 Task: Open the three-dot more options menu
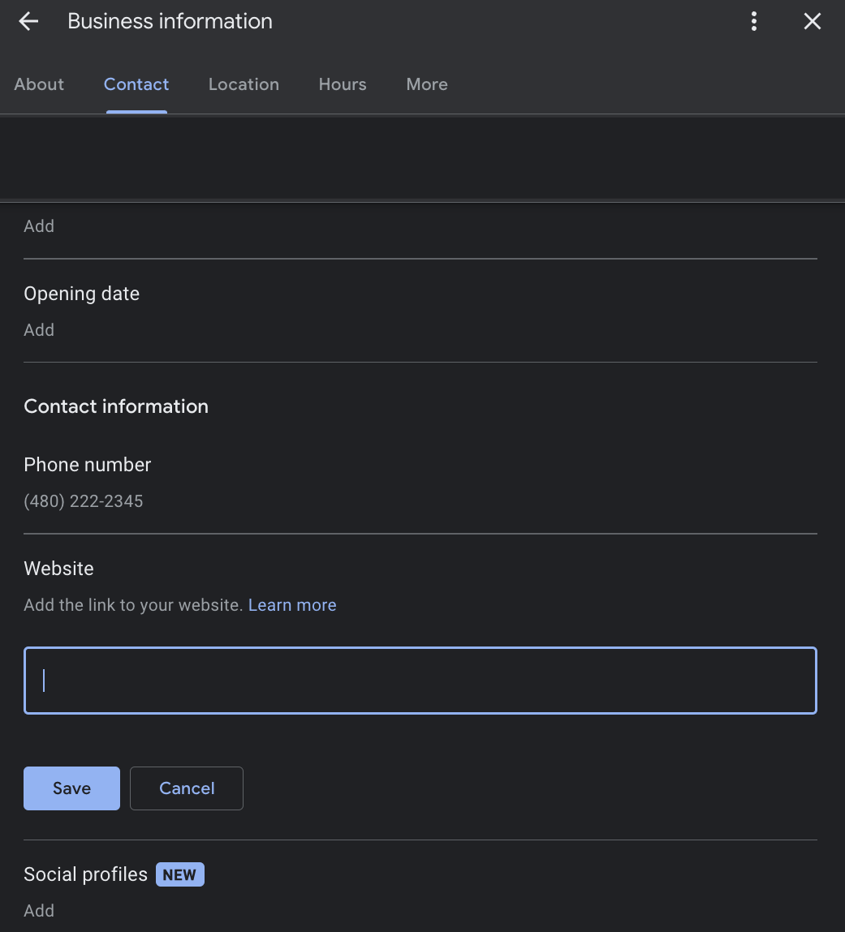point(753,21)
